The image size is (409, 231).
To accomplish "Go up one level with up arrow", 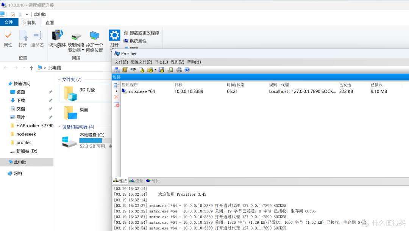I will (31, 68).
